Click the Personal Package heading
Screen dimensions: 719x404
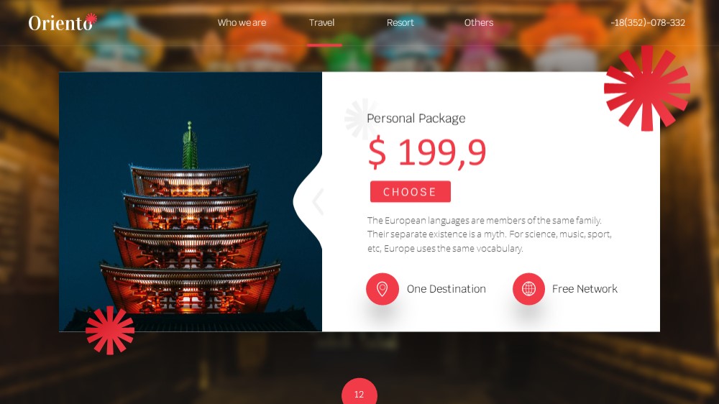(416, 119)
